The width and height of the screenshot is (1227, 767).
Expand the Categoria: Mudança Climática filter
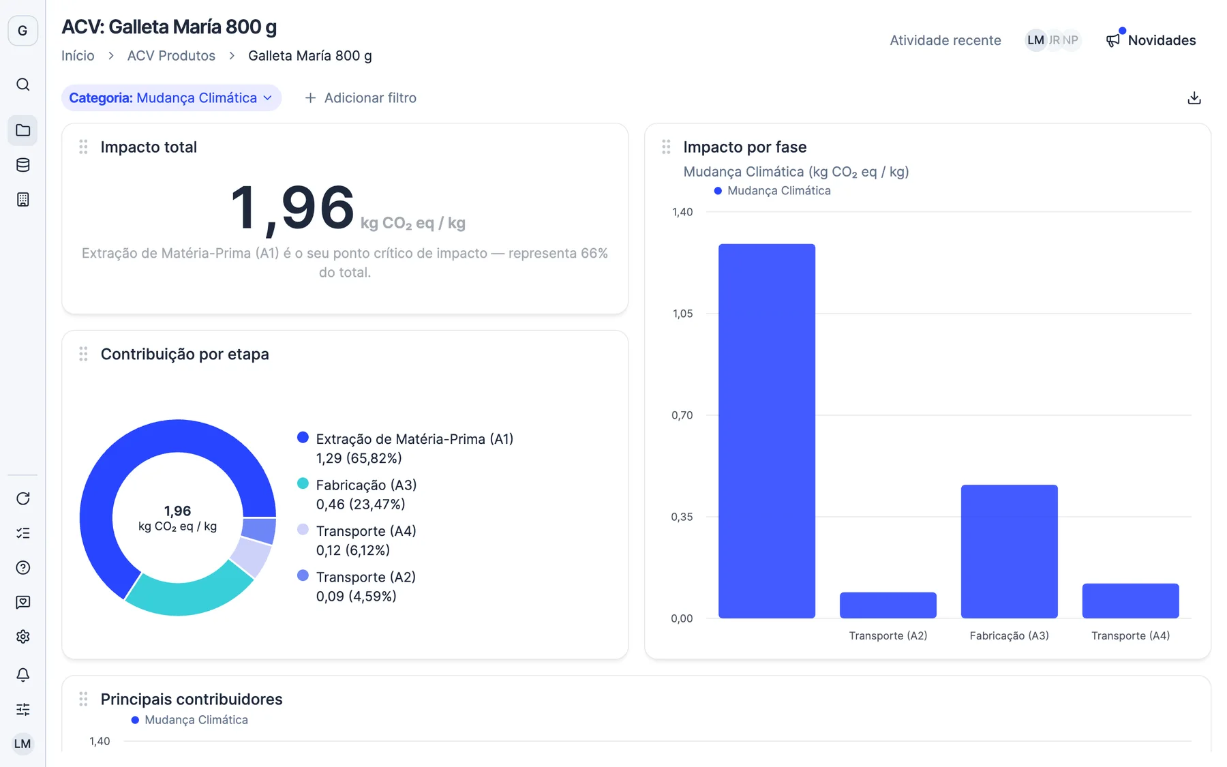(171, 98)
